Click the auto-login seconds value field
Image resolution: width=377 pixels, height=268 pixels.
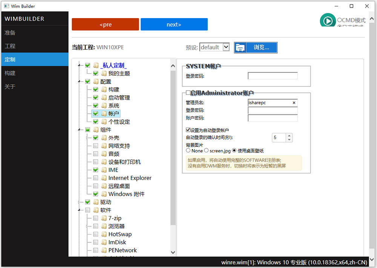pyautogui.click(x=279, y=138)
